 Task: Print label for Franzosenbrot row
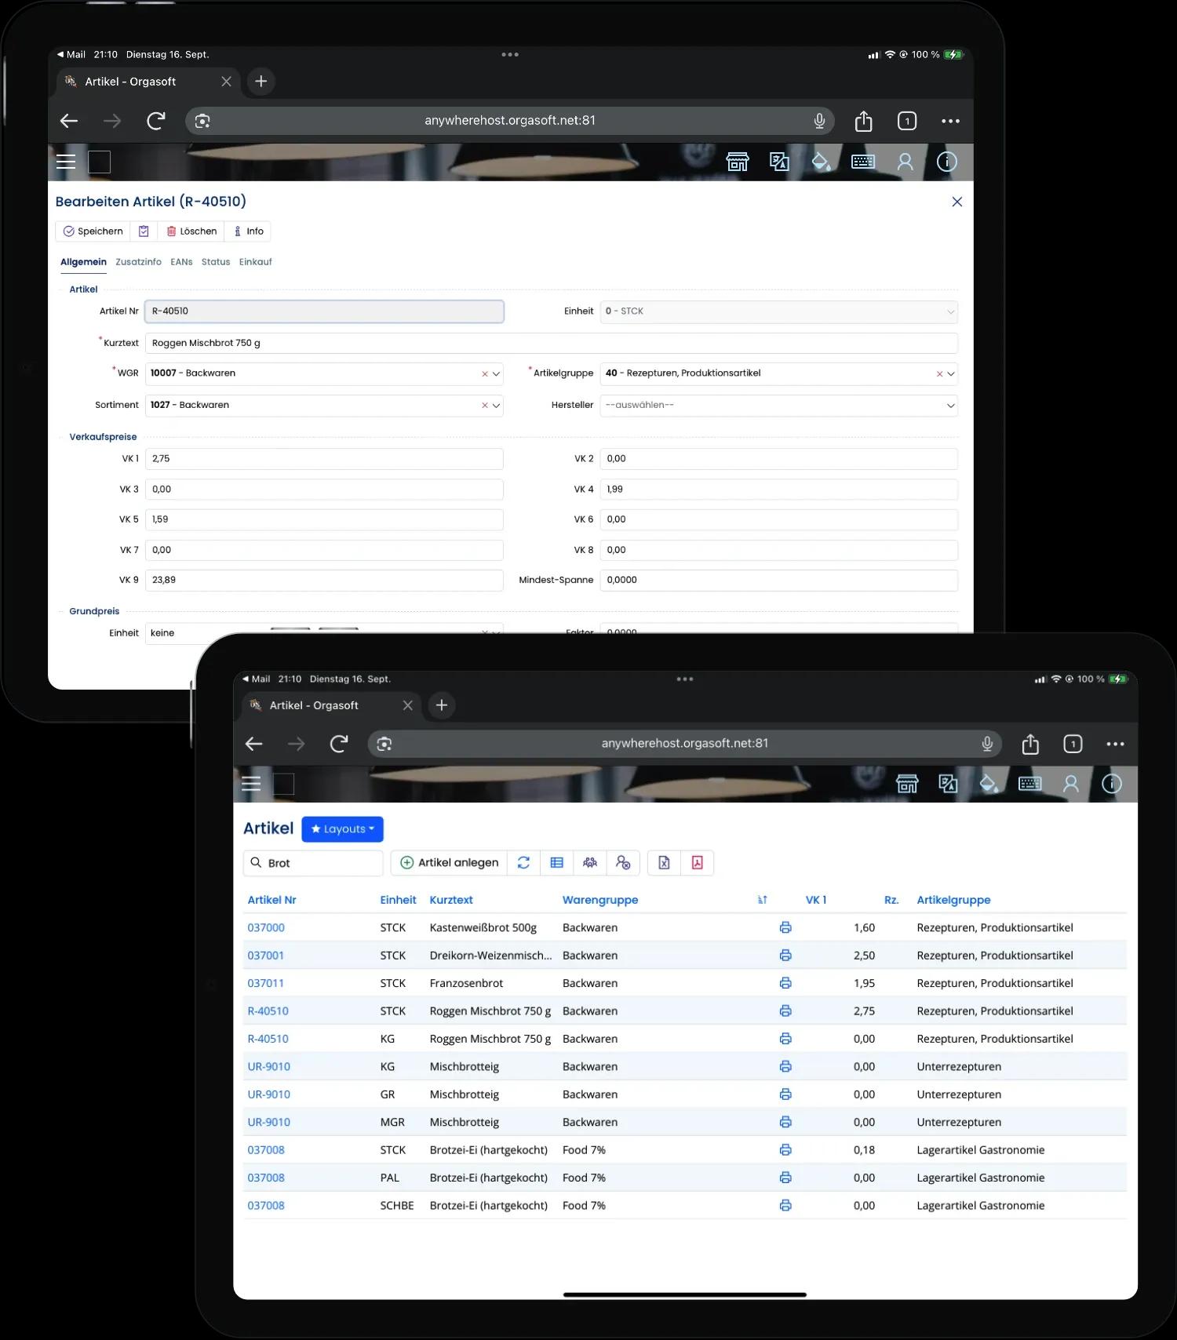785,983
